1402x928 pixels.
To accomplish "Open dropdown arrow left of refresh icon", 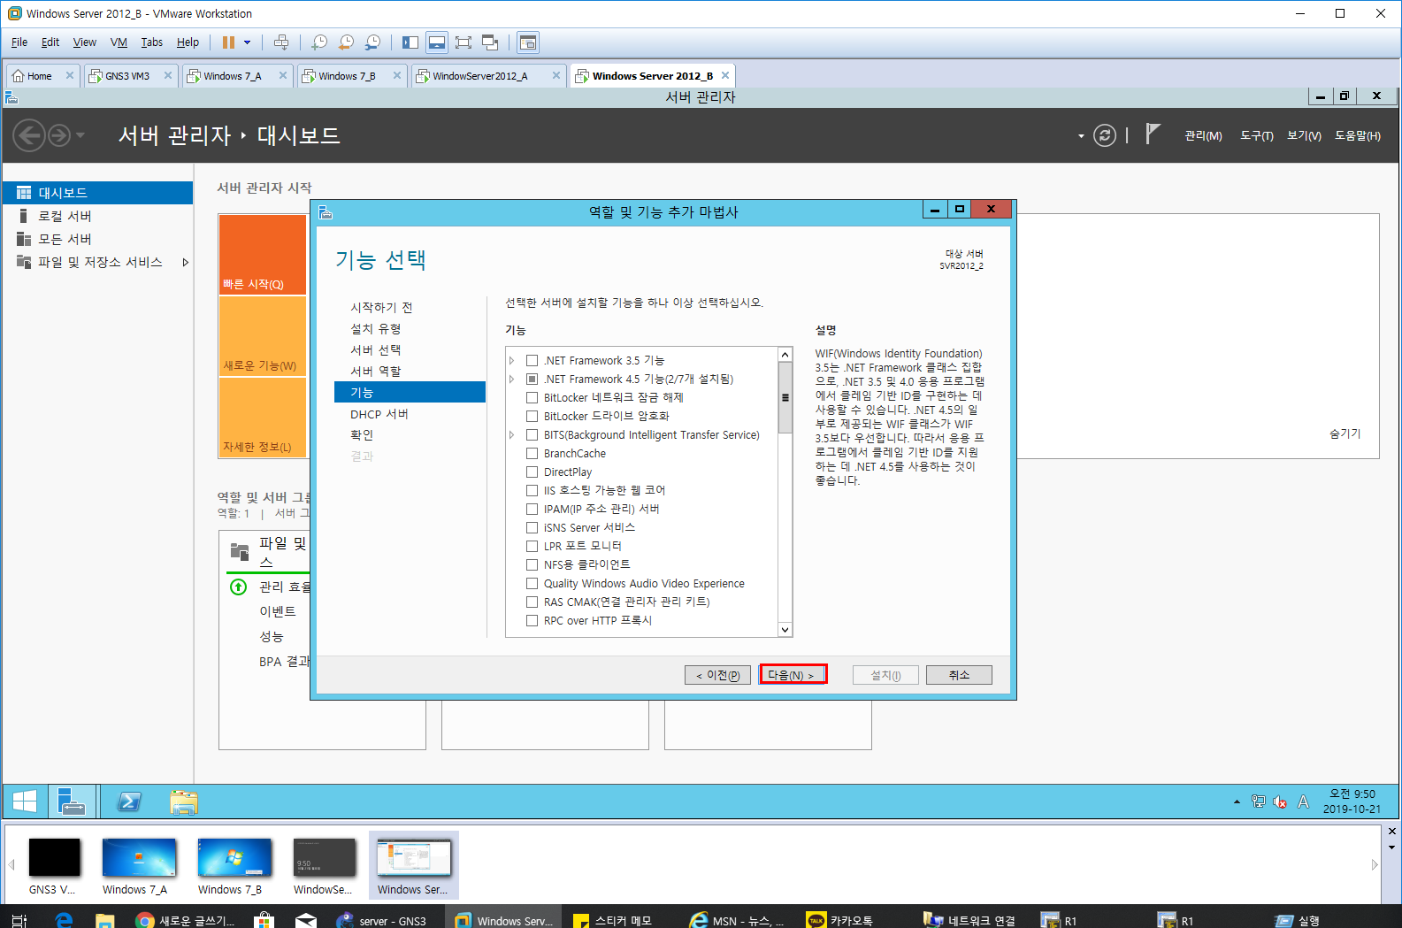I will (x=1081, y=136).
